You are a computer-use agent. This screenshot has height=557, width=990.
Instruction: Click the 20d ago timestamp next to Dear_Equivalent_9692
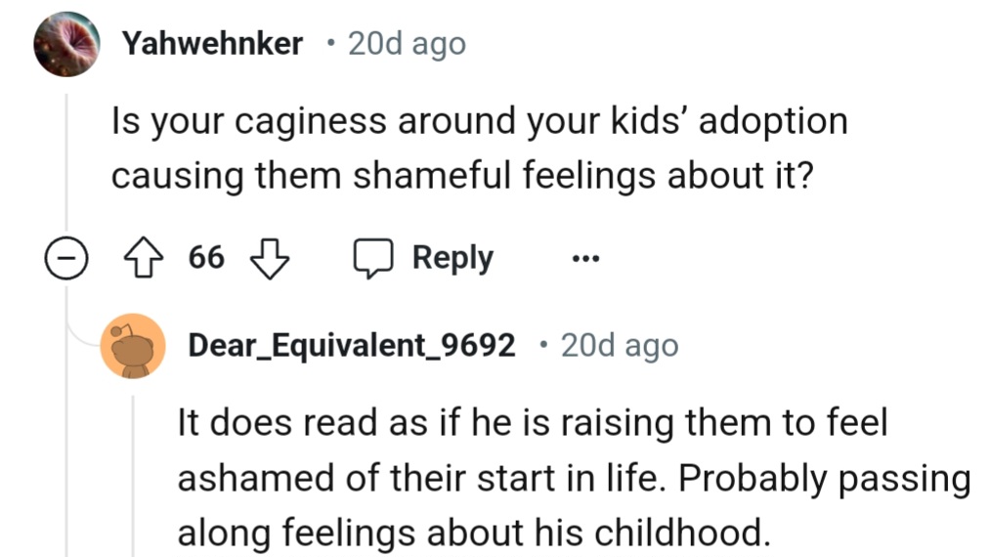click(619, 346)
